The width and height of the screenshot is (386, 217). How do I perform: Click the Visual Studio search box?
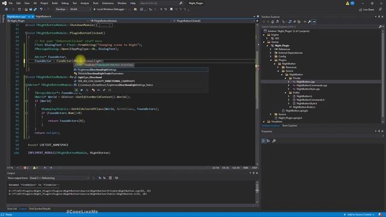click(x=161, y=3)
